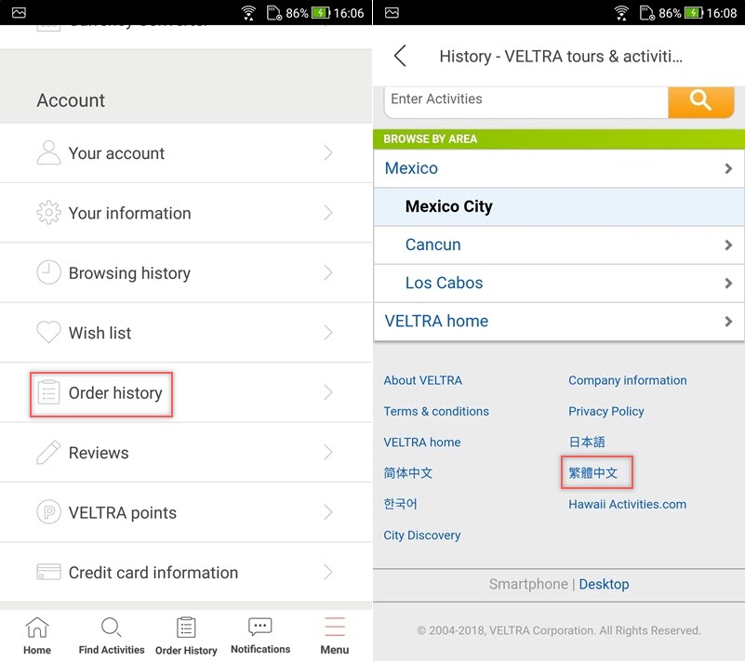Switch to Desktop site version
This screenshot has width=745, height=661.
(x=604, y=584)
